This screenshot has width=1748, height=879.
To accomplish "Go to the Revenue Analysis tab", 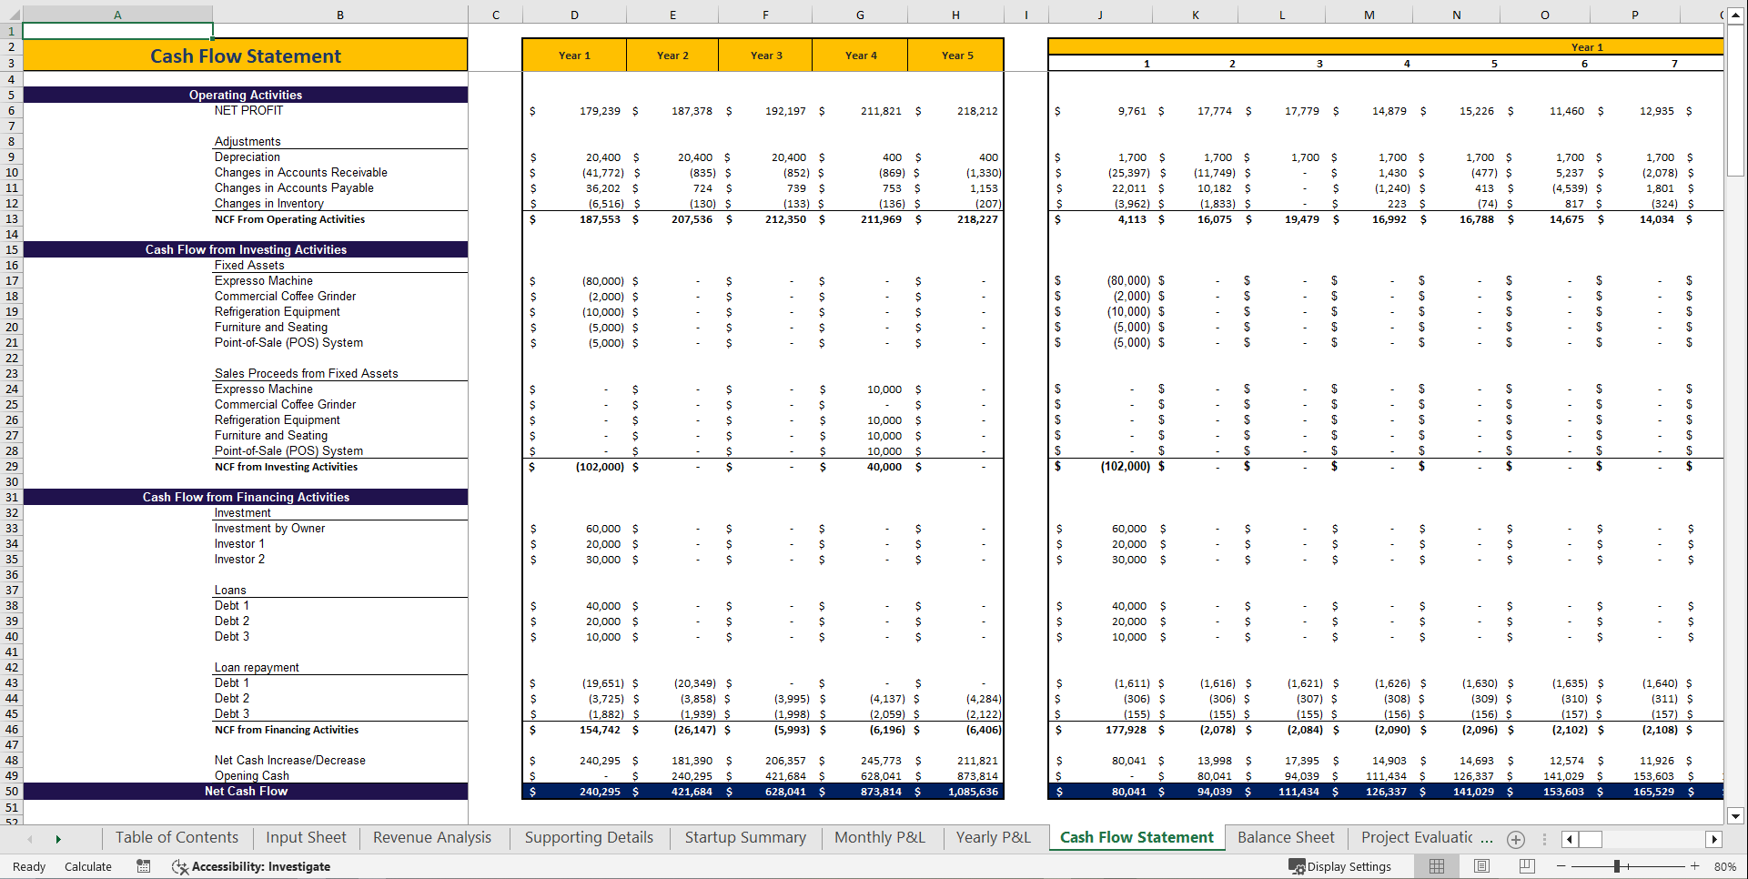I will click(x=432, y=837).
